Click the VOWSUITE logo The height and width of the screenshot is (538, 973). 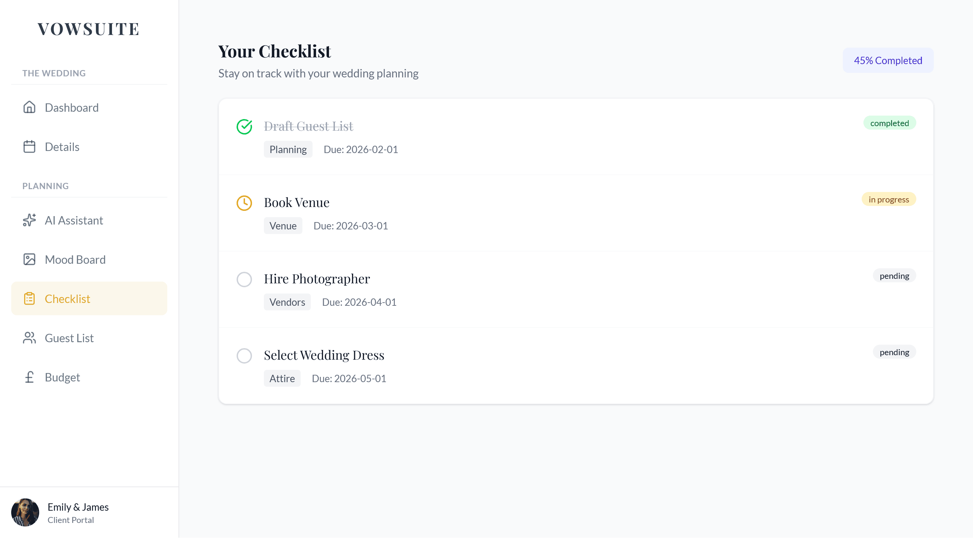coord(88,29)
